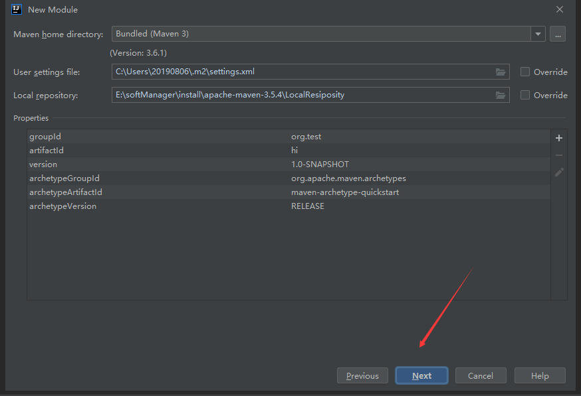Screen dimensions: 581x396
Task: Select the archetypeArtifactId property row
Action: click(289, 192)
